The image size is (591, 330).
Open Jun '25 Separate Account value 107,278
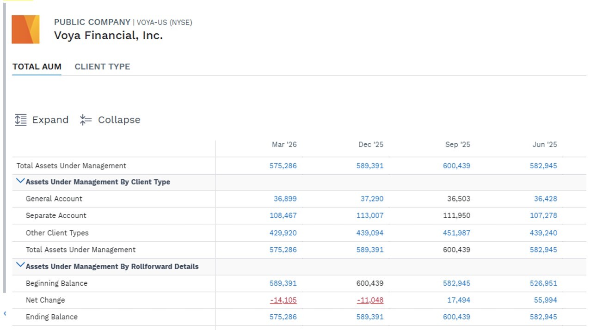pyautogui.click(x=543, y=215)
